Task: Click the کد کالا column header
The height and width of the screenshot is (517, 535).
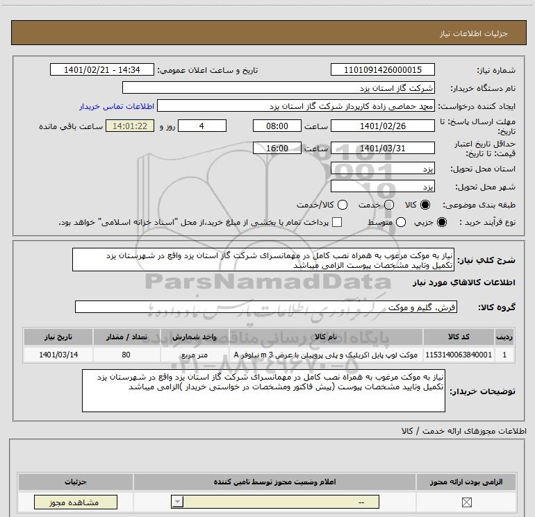Action: click(459, 337)
